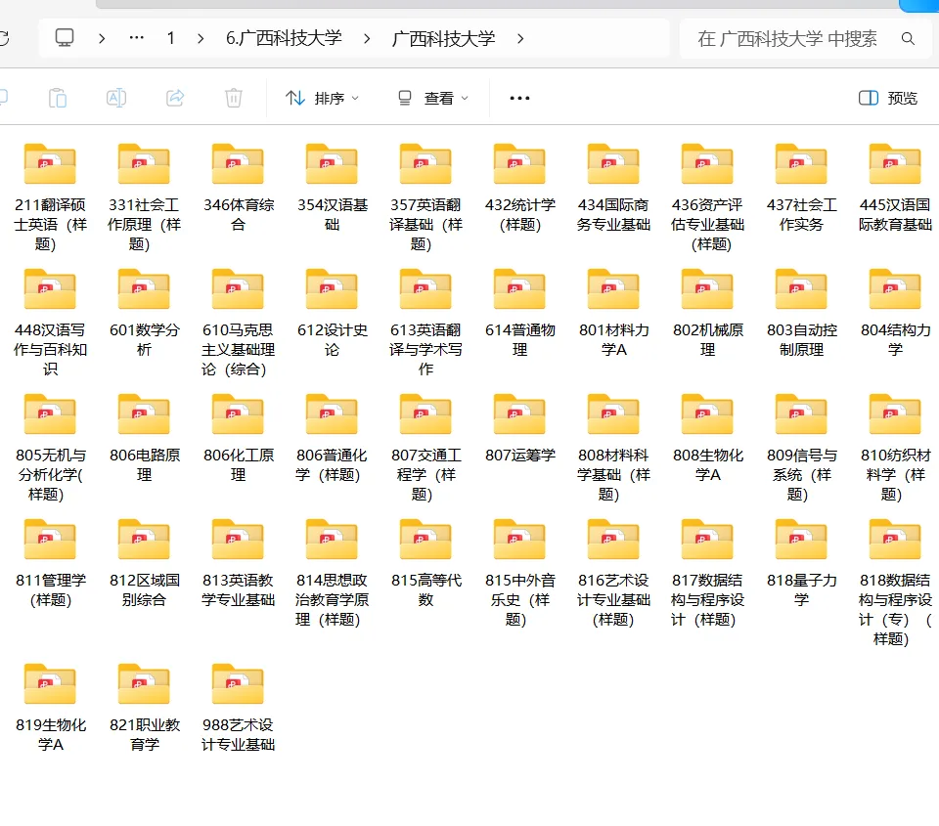Select folder 612设计史论
939x826 pixels.
333,313
